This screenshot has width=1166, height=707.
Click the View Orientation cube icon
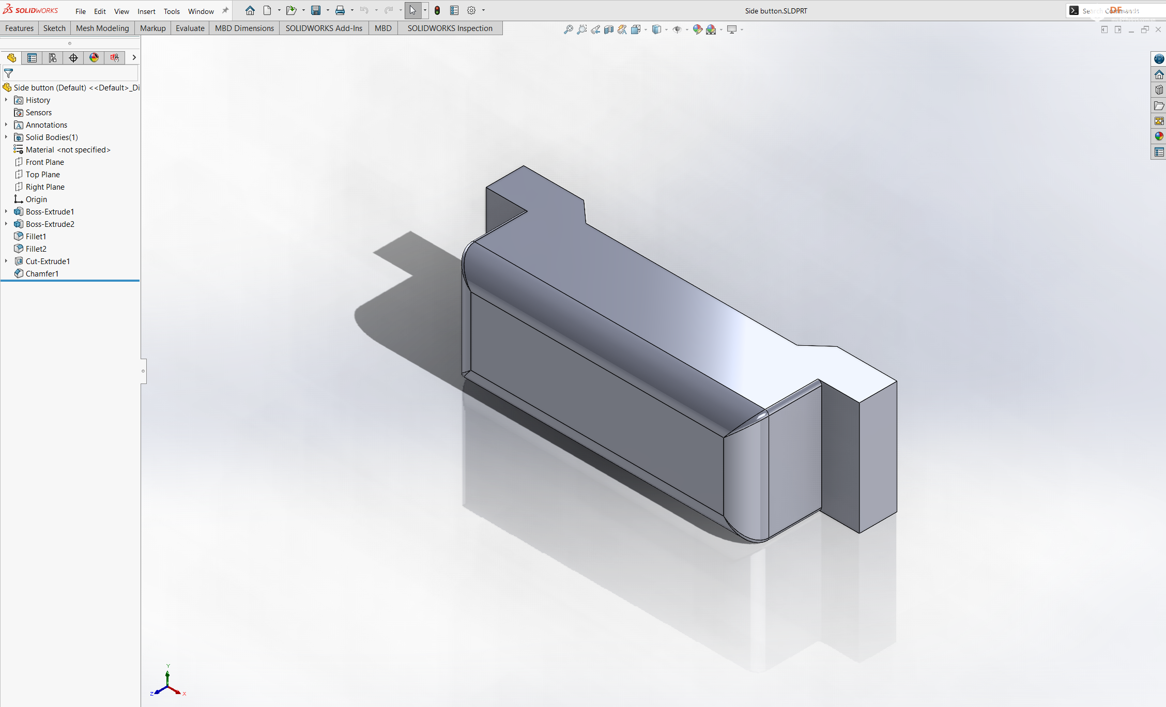[636, 29]
